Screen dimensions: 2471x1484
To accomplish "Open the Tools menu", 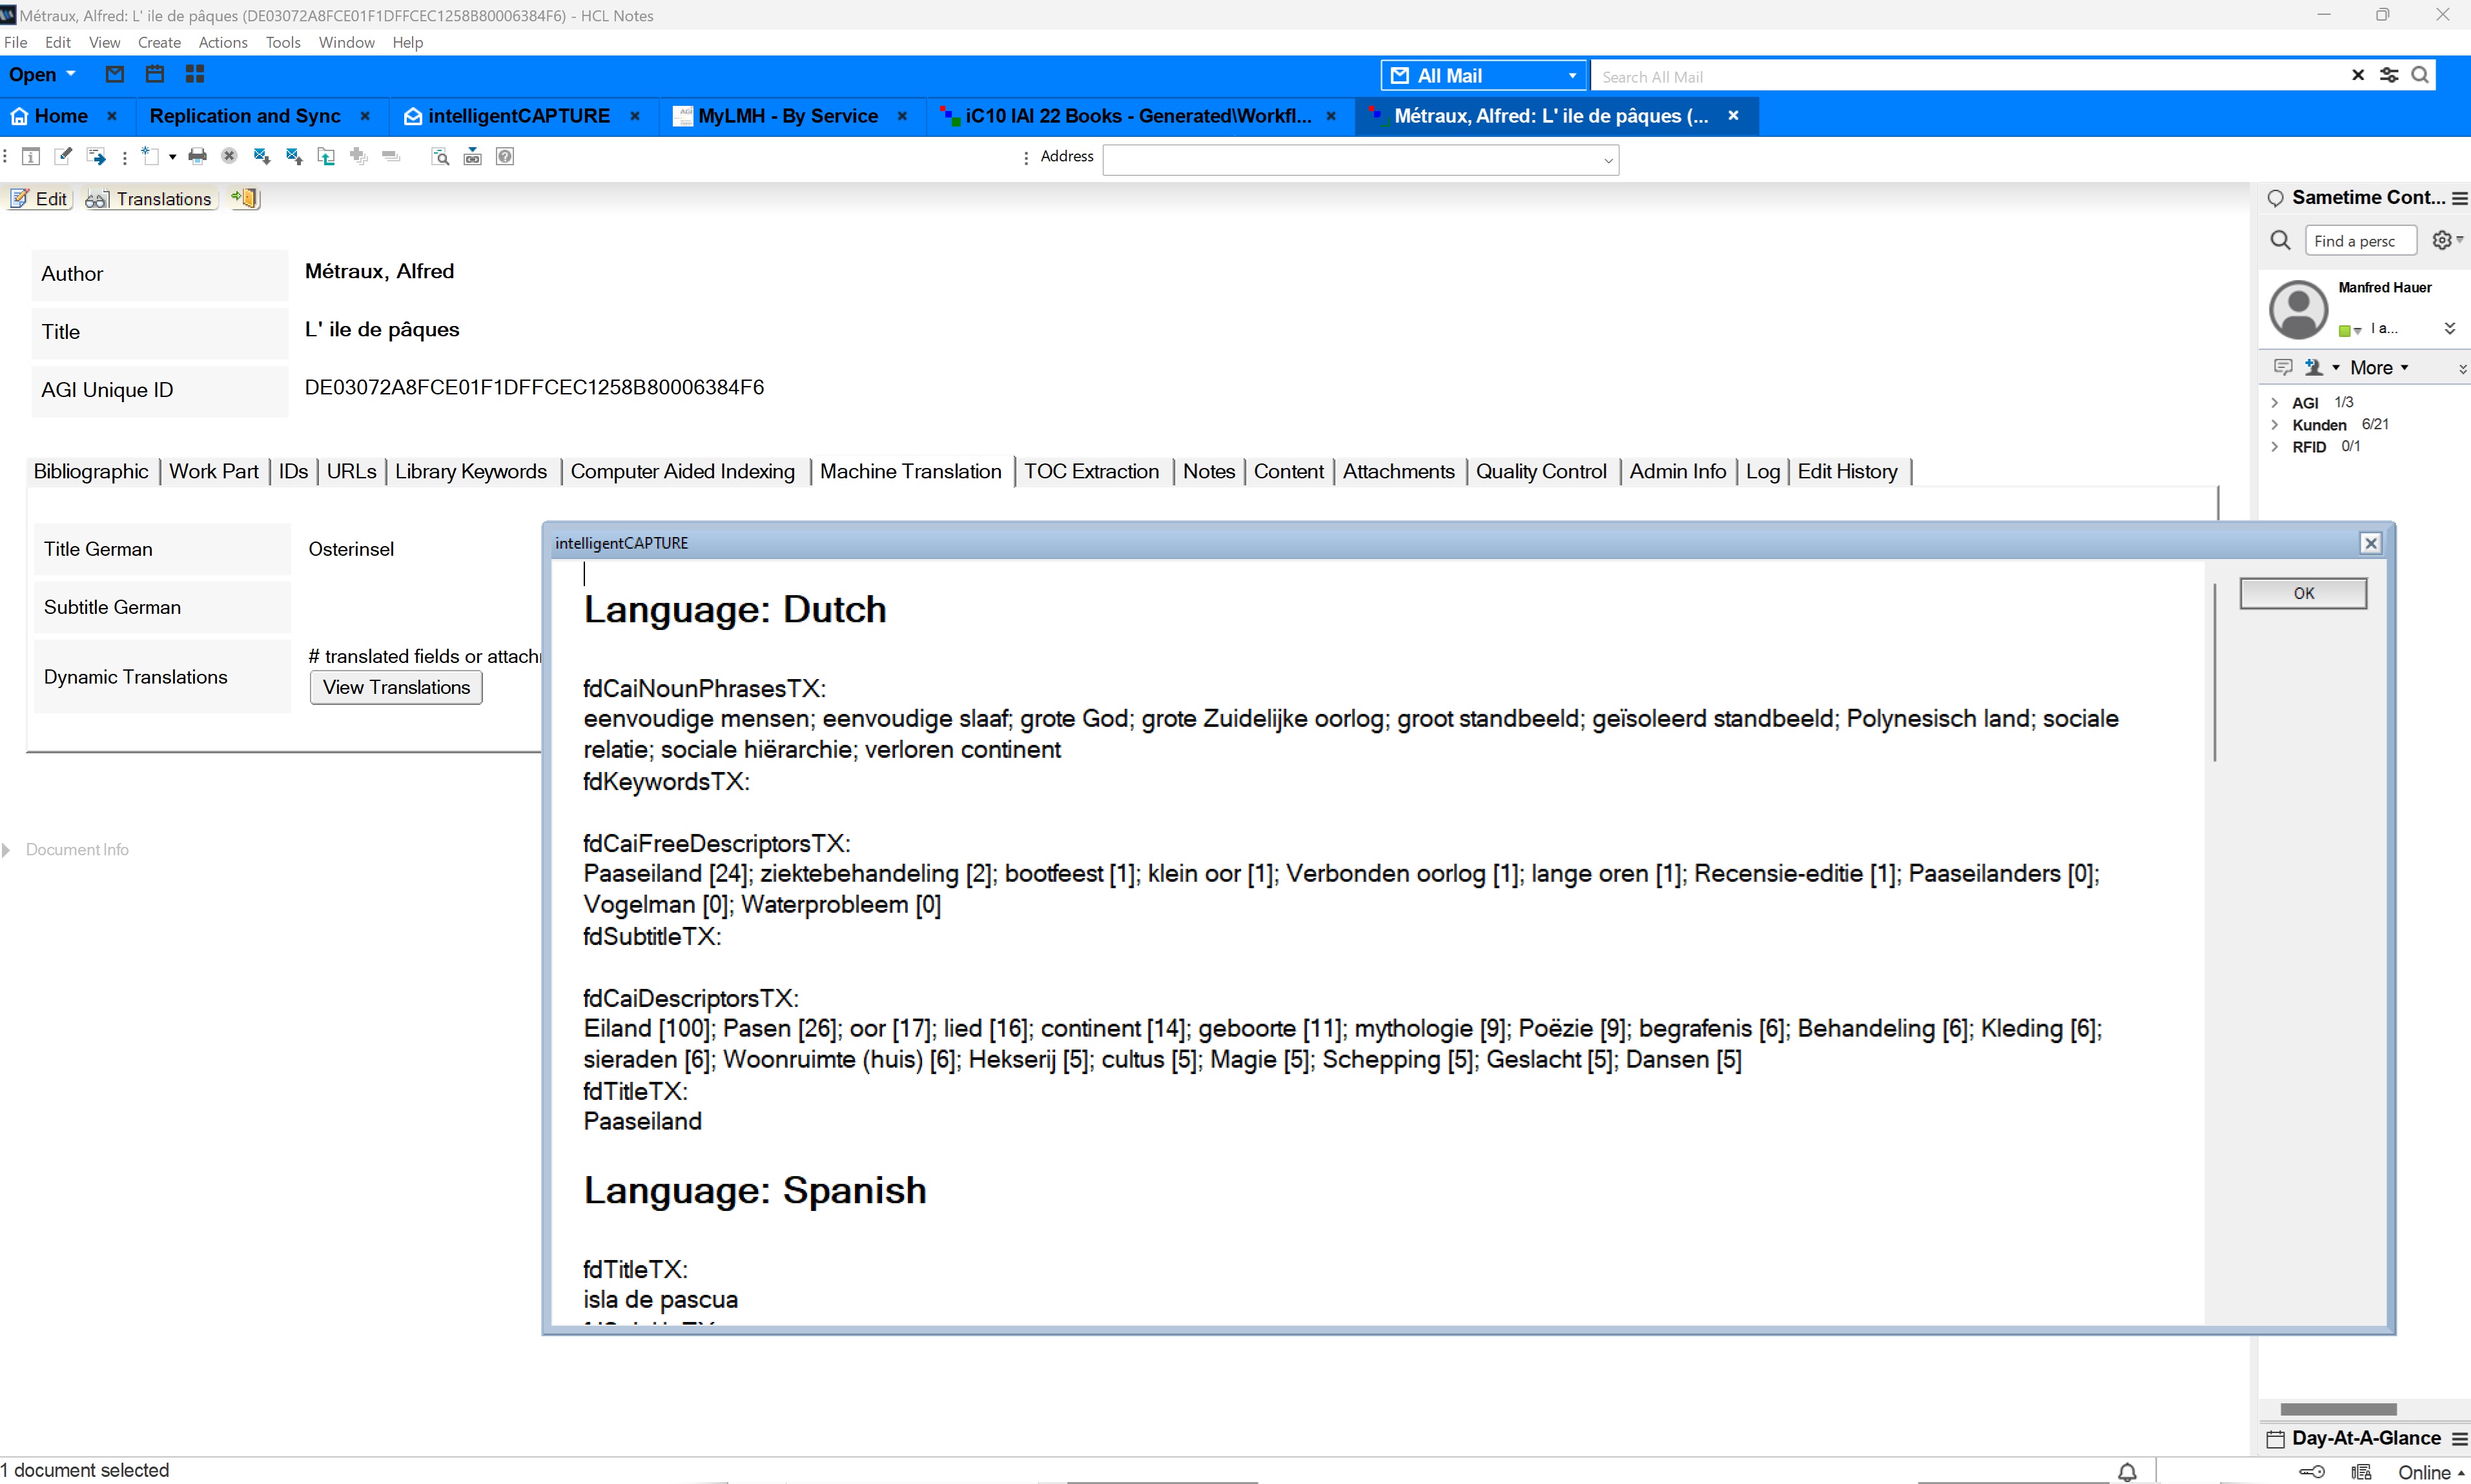I will (283, 42).
